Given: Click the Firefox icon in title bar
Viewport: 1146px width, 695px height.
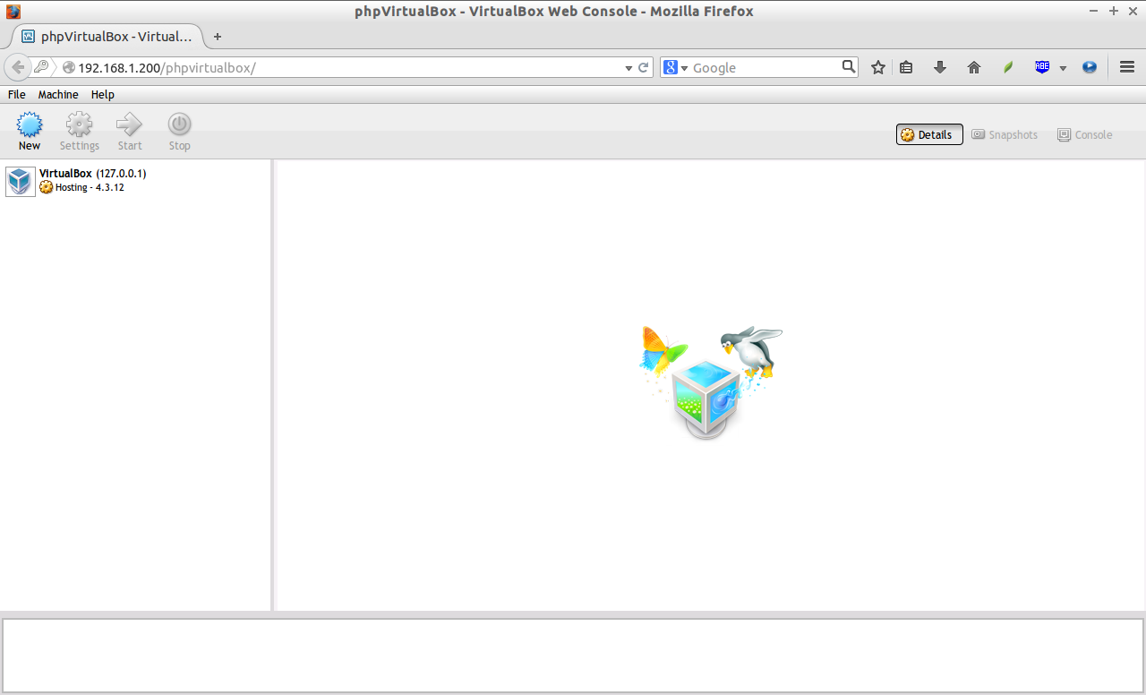Looking at the screenshot, I should coord(13,12).
